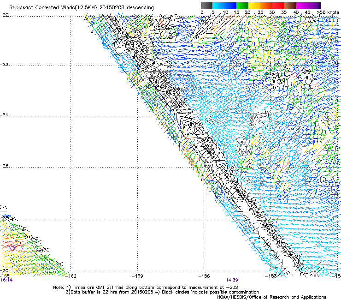This screenshot has height=300, width=341.
Task: Click the longitude label '-153'
Action: tap(271, 276)
